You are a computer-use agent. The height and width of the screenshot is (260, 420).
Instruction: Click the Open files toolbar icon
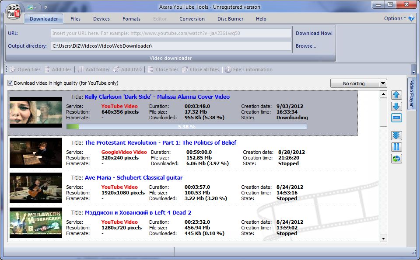tap(12, 69)
